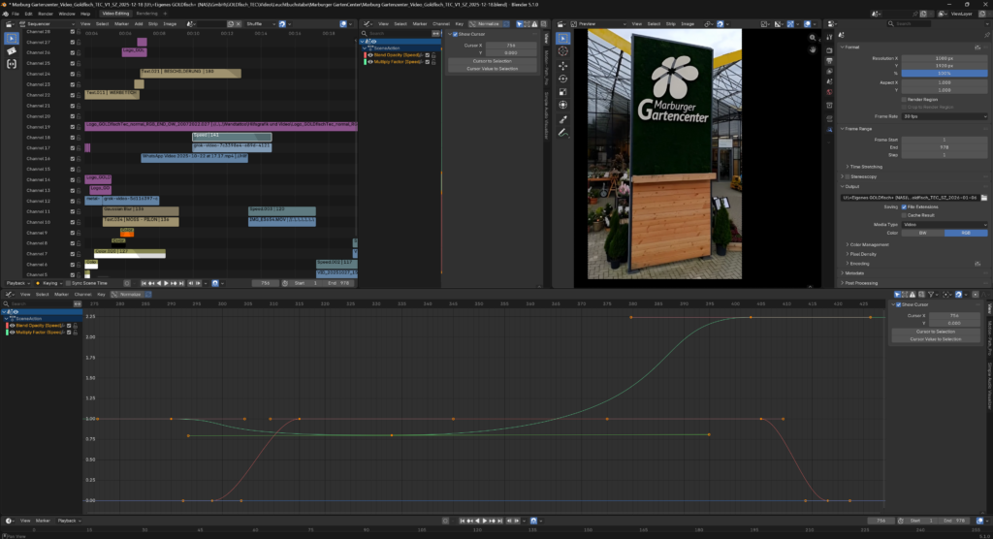Activate the Rotate tool in Preview
993x539 pixels.
[x=563, y=79]
